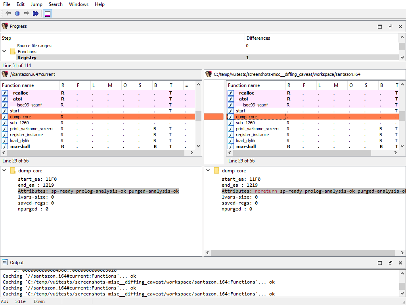Click the Output panel icon

(5, 263)
